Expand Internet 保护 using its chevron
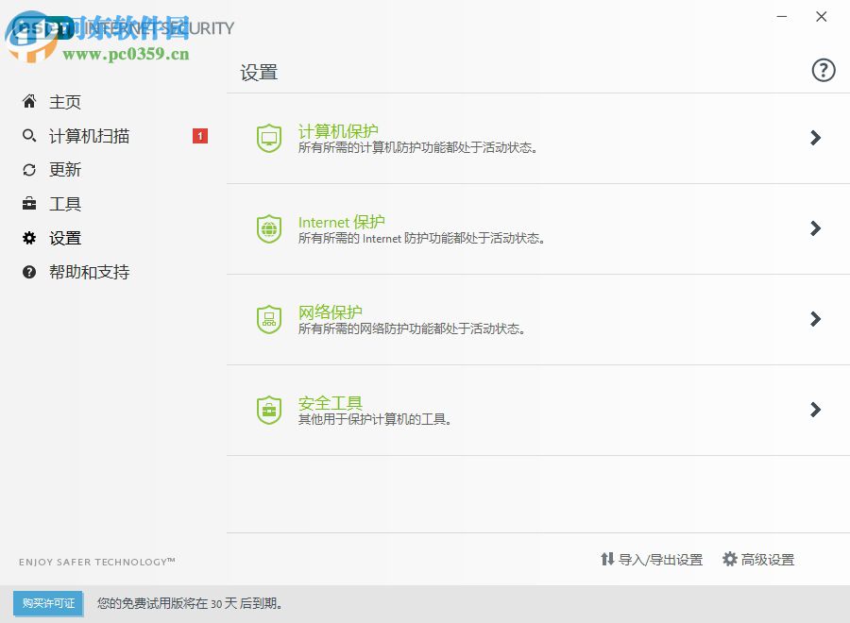Image resolution: width=850 pixels, height=623 pixels. coord(815,228)
